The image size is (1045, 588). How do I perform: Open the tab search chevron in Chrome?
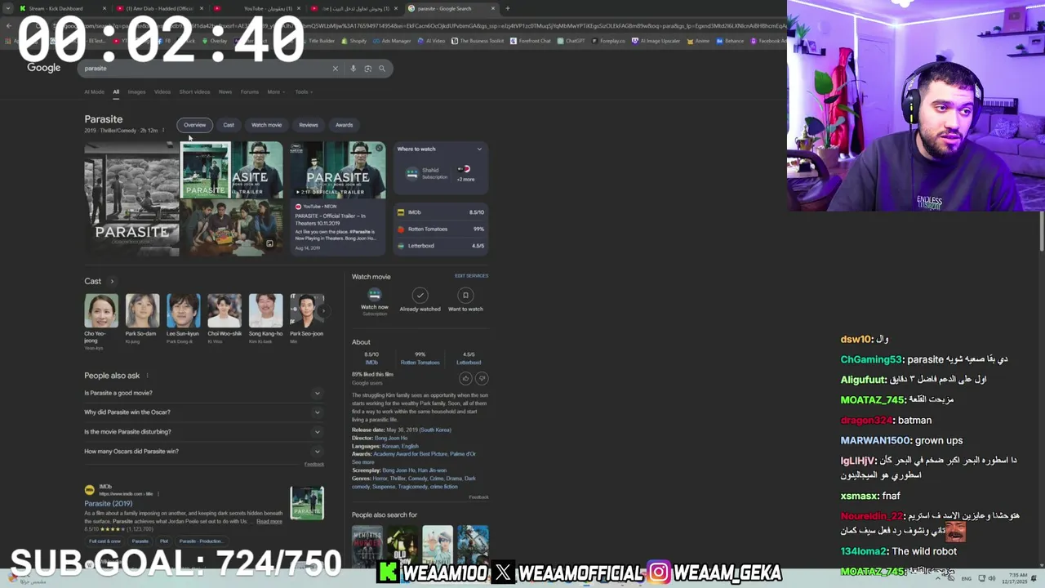tap(8, 8)
